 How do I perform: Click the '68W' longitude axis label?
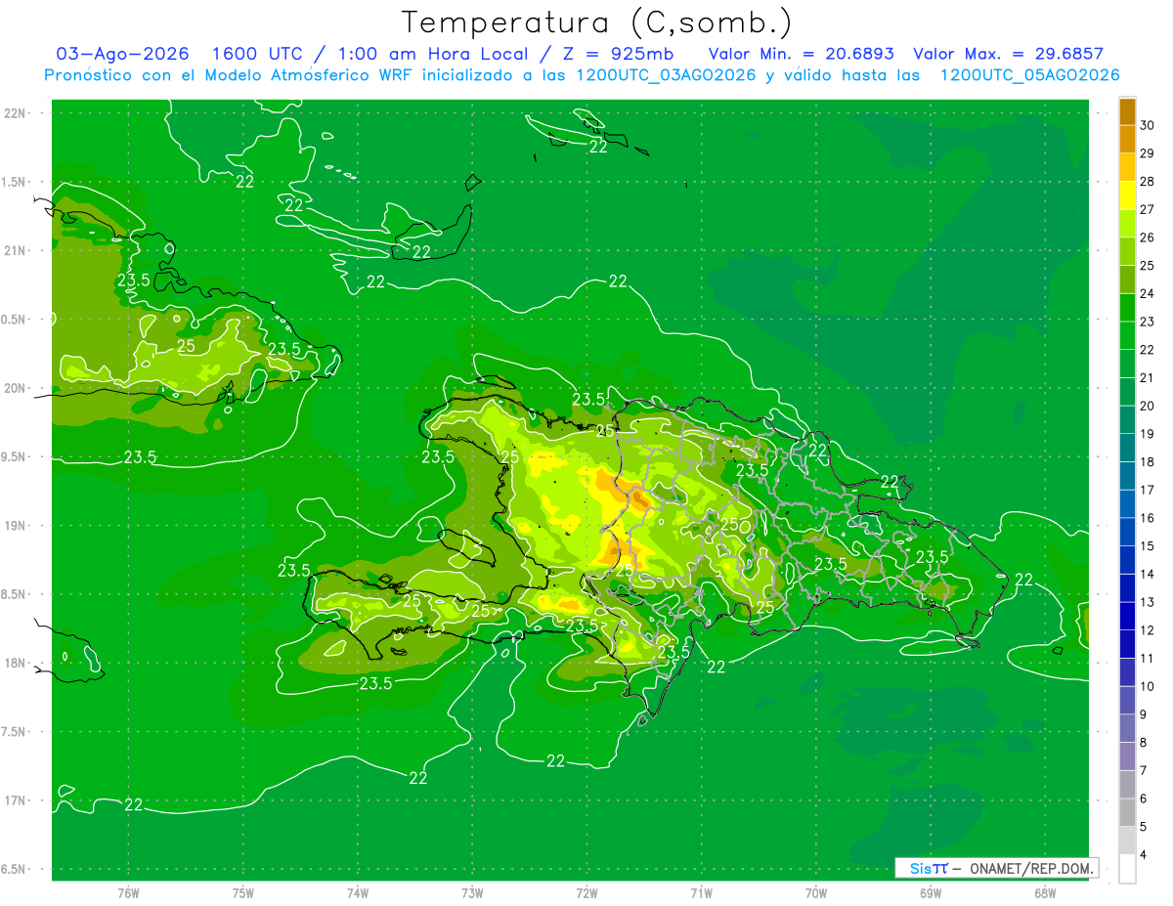(1045, 893)
